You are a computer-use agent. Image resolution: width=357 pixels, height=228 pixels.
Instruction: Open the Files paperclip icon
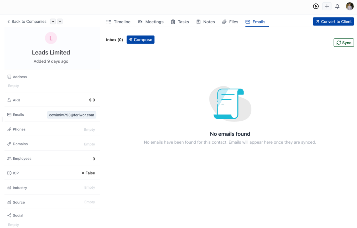225,22
